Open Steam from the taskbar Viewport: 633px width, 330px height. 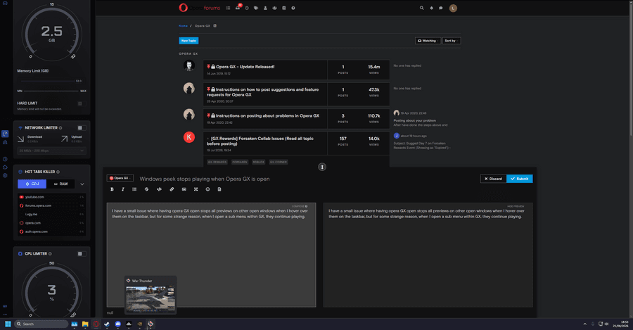coord(107,324)
